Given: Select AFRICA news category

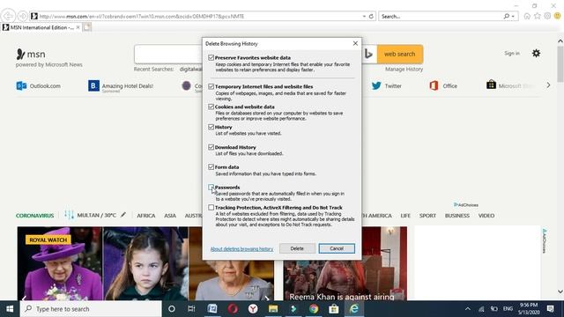Looking at the screenshot, I should 146,216.
